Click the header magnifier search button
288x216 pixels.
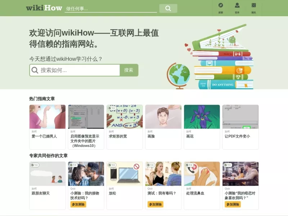tap(168, 8)
